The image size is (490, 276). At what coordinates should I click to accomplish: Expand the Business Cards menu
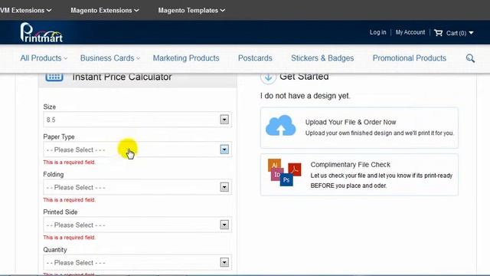tap(110, 58)
